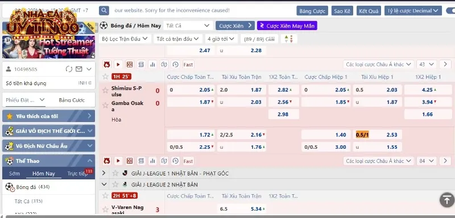Open the messages envelope icon
Viewport: 455px width, 218px height.
pyautogui.click(x=79, y=69)
